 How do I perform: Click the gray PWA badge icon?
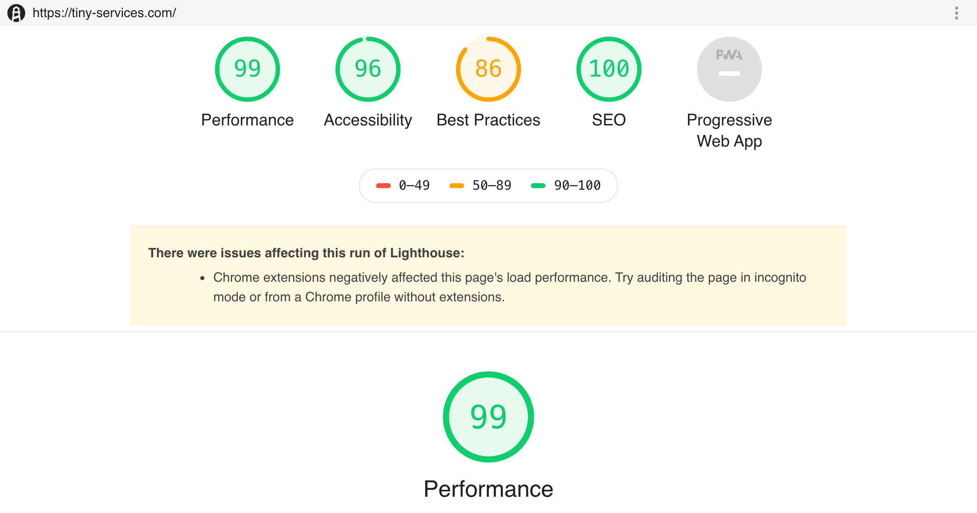[x=729, y=69]
